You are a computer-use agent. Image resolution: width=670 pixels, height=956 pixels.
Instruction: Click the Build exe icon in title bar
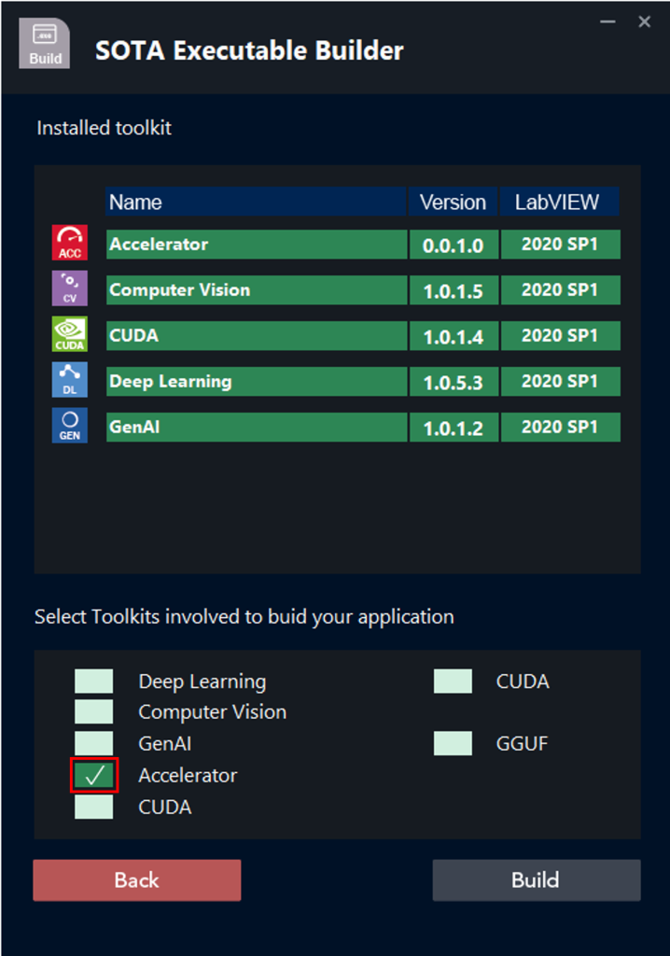coord(45,44)
